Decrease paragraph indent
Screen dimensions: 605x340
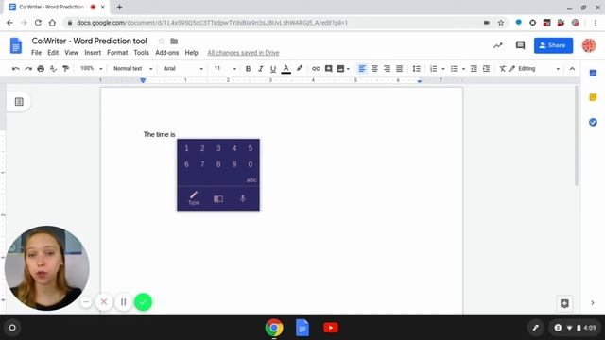(474, 69)
